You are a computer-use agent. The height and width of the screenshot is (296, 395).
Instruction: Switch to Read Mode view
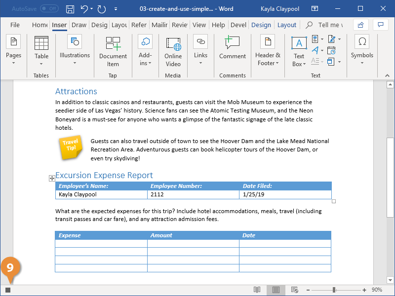pos(257,290)
